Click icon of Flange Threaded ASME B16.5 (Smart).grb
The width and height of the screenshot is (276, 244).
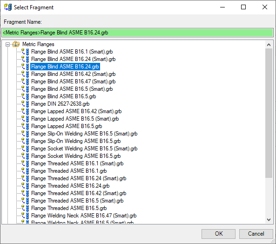pos(25,201)
